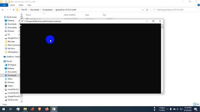Launch Firefox from the taskbar
The height and width of the screenshot is (112, 200).
click(x=47, y=109)
